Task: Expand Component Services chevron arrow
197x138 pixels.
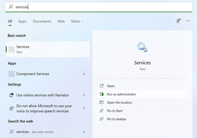Action: click(84, 74)
